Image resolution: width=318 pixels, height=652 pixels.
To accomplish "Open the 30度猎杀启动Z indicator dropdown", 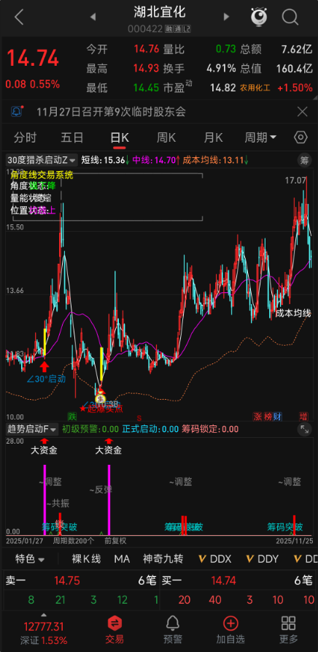I will coord(42,159).
